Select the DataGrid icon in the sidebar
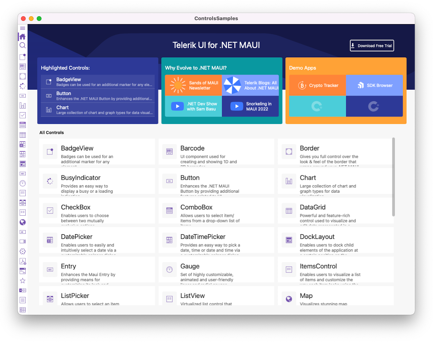 (x=23, y=135)
